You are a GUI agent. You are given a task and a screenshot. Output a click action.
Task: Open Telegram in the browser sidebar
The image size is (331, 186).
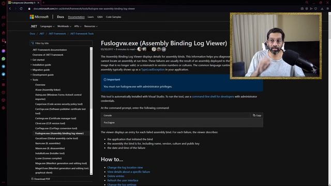pyautogui.click(x=4, y=67)
